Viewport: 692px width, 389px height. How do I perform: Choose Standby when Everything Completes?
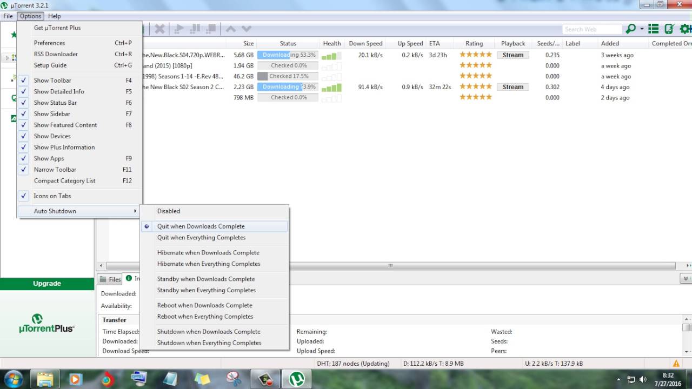coord(214,291)
